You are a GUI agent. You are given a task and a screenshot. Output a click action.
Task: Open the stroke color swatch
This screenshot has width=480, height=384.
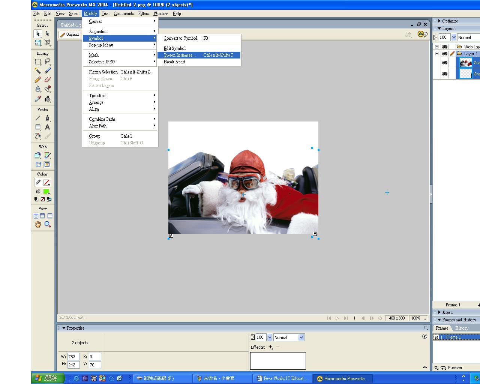tap(46, 182)
